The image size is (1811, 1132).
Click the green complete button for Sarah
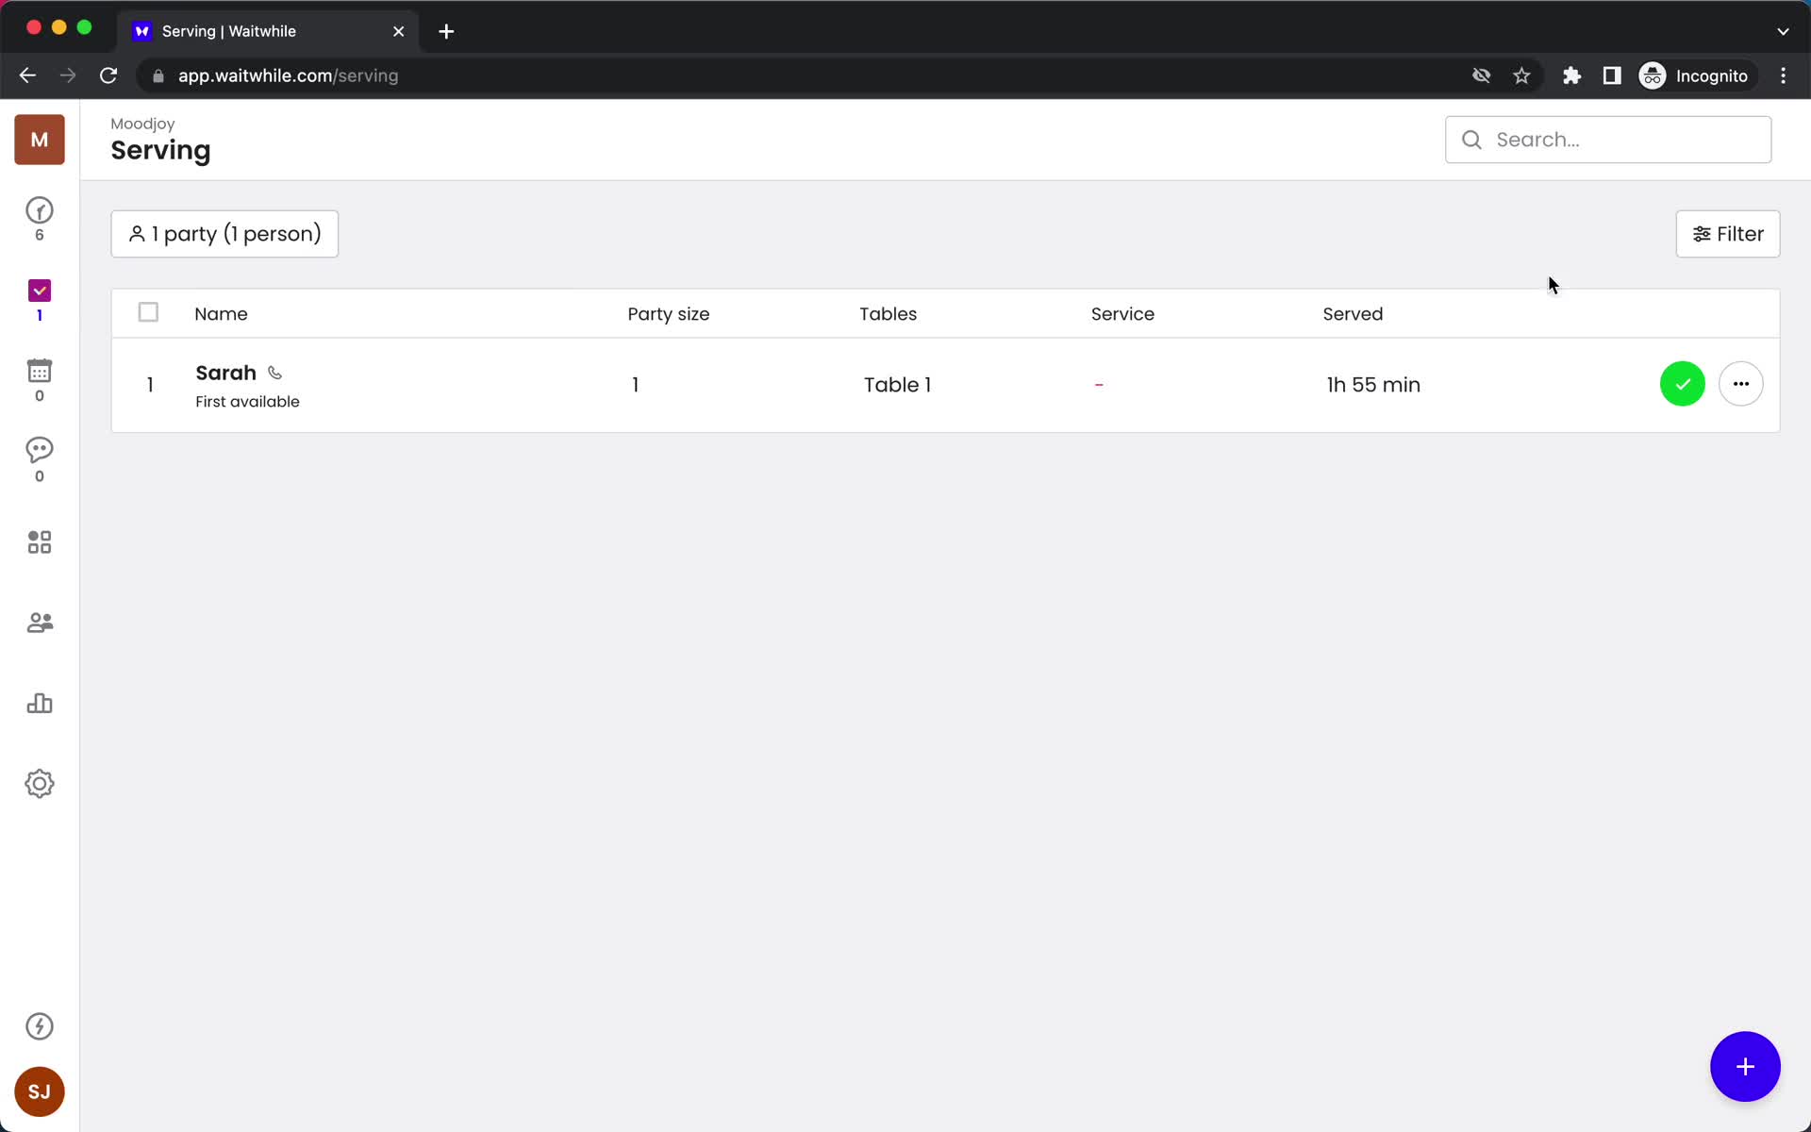pyautogui.click(x=1682, y=383)
